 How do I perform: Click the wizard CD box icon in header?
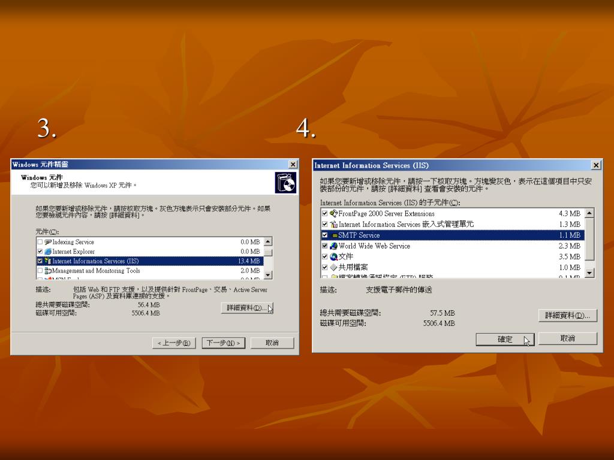point(285,182)
